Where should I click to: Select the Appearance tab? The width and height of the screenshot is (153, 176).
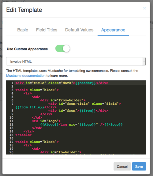pos(113,30)
